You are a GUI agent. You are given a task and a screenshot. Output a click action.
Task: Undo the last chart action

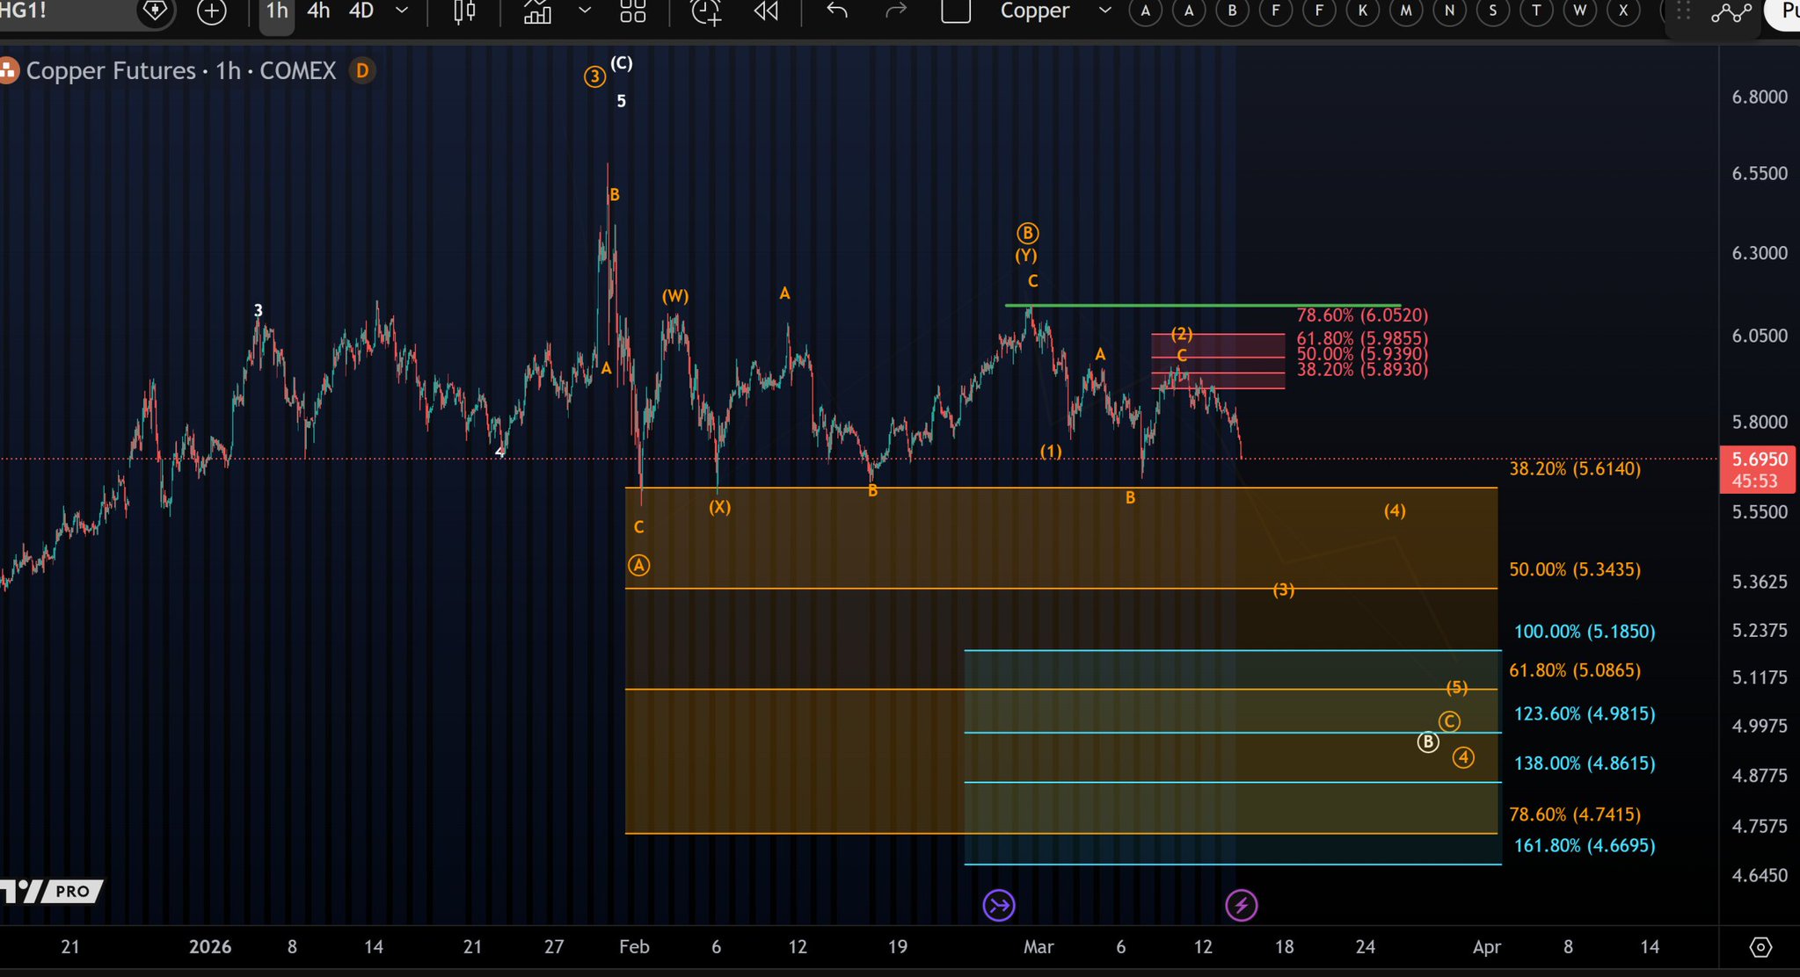tap(836, 11)
